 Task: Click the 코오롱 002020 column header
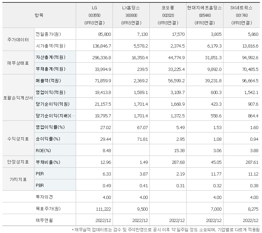(168, 15)
